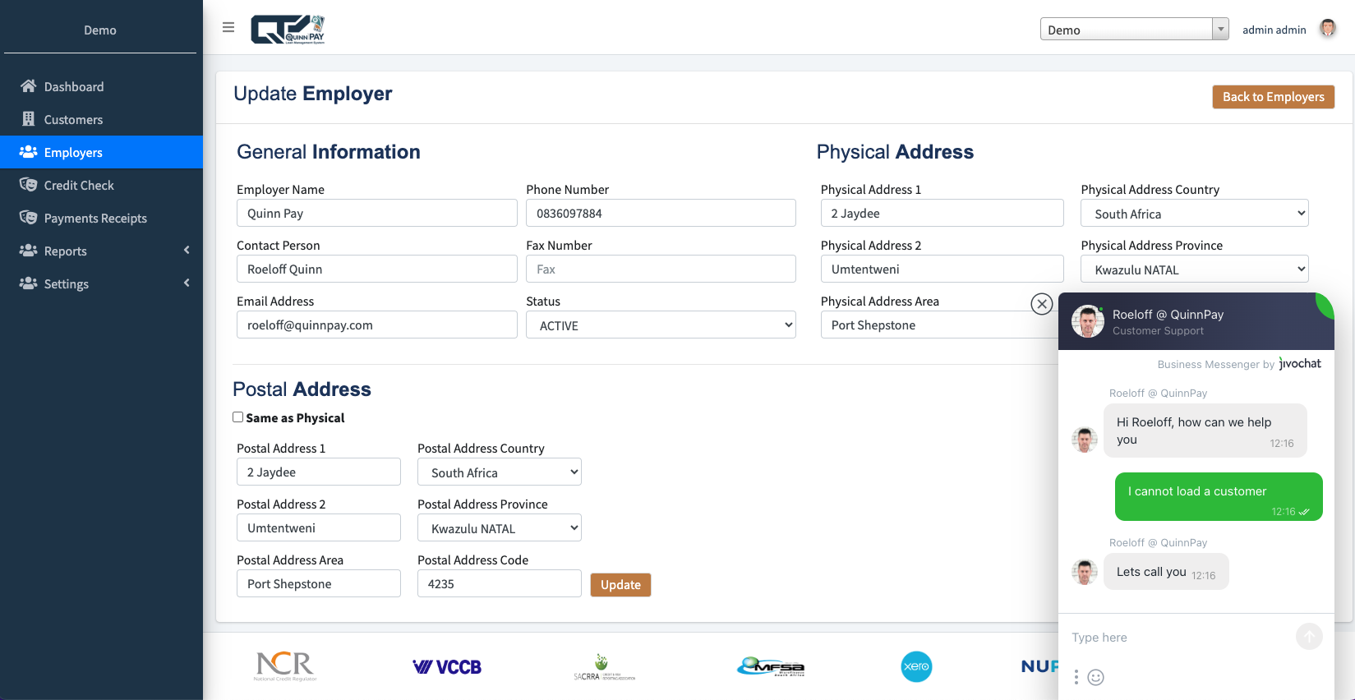Click the 'Hi Roeloff, how can we help' message

[1205, 431]
